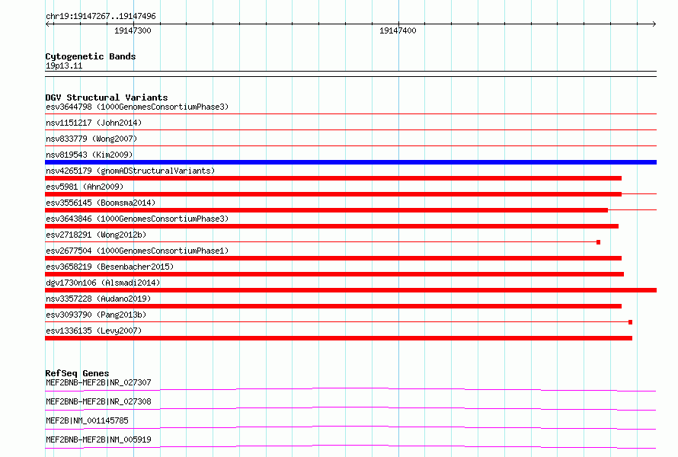
Task: Select the red nsv4265179 variant bar
Action: (x=334, y=178)
